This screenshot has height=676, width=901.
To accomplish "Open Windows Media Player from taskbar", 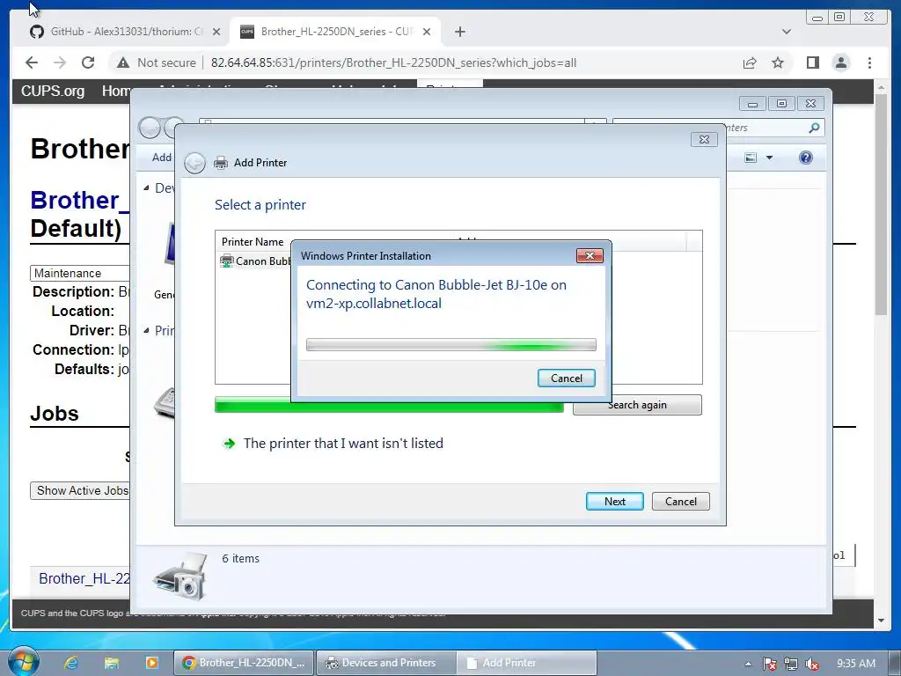I will point(151,663).
